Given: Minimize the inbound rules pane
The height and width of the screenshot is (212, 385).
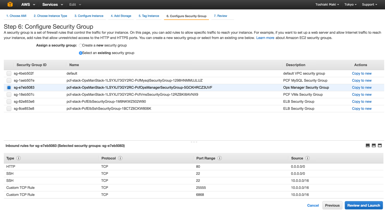Looking at the screenshot, I should 368,146.
